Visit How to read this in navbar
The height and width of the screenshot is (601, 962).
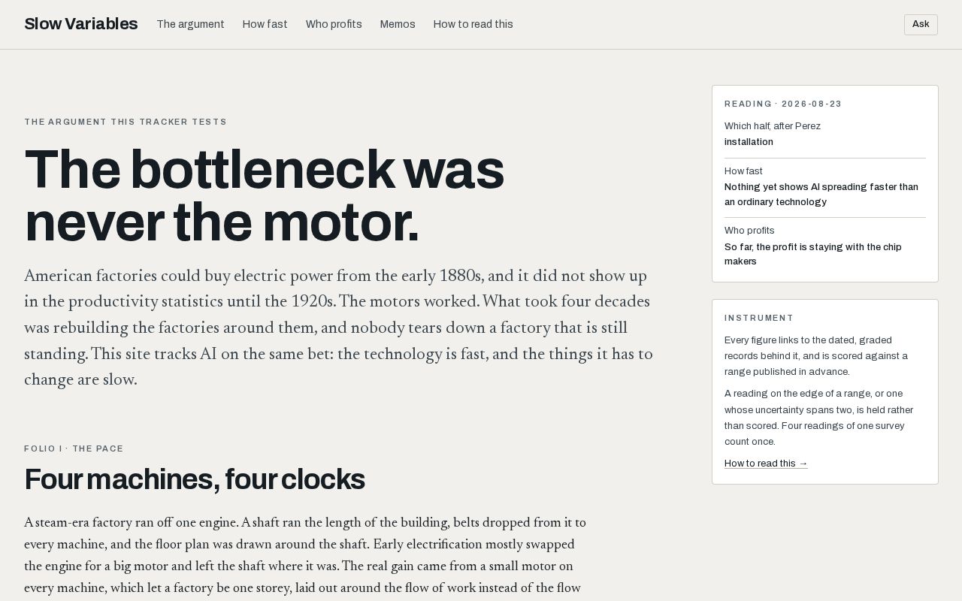(x=473, y=24)
